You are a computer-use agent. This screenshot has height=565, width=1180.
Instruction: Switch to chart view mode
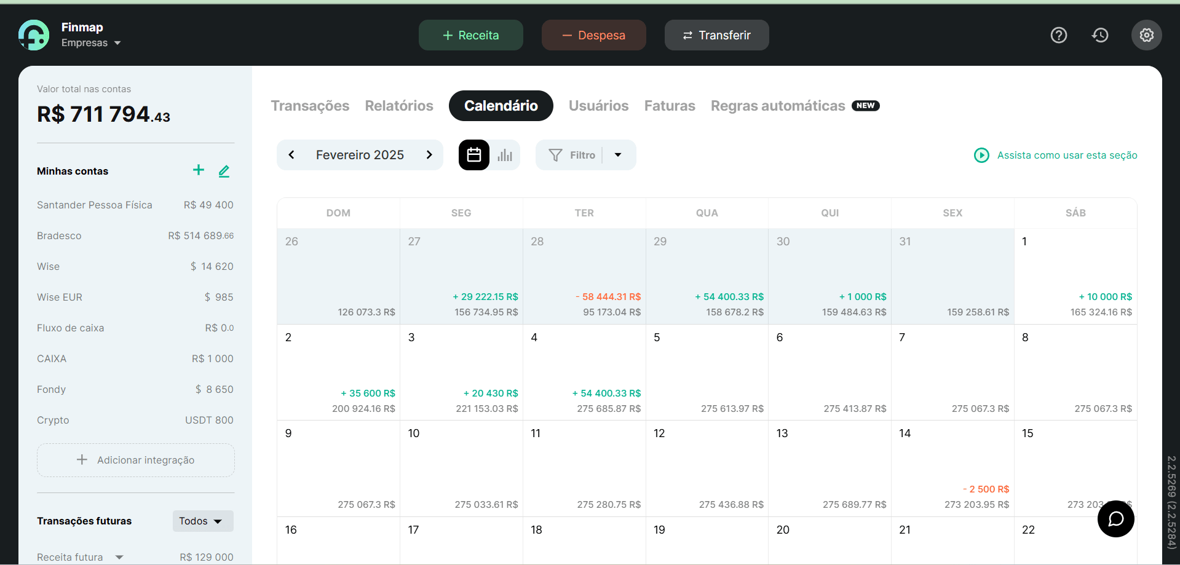504,155
